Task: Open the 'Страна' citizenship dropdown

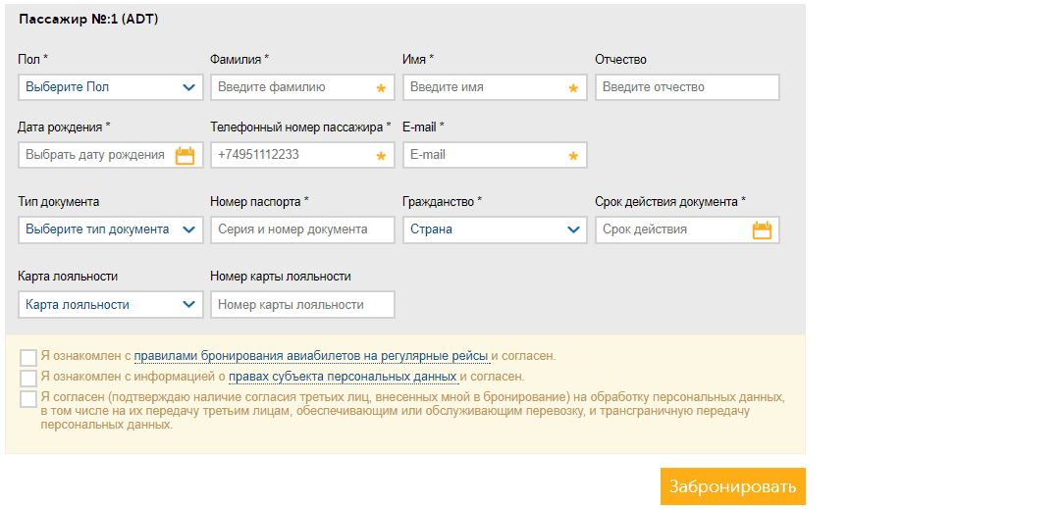Action: point(495,229)
